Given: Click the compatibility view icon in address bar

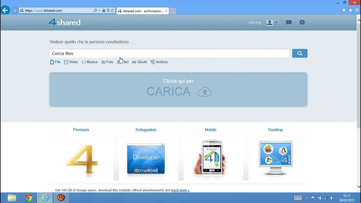Looking at the screenshot, I should coord(108,10).
